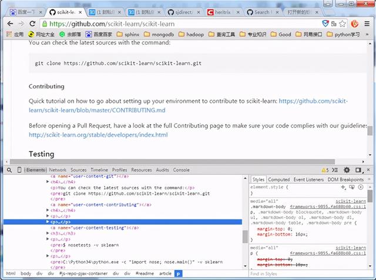376x280 pixels.
Task: Click the browser Forward arrow
Action: tap(21, 24)
